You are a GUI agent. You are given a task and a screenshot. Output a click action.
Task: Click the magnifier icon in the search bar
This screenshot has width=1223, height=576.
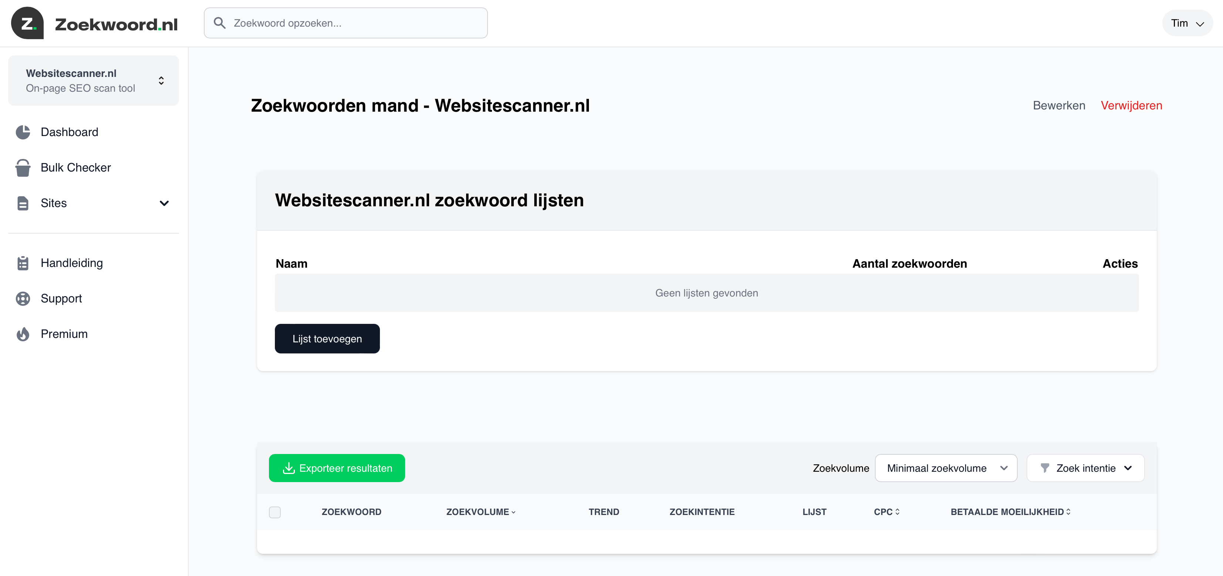point(220,22)
